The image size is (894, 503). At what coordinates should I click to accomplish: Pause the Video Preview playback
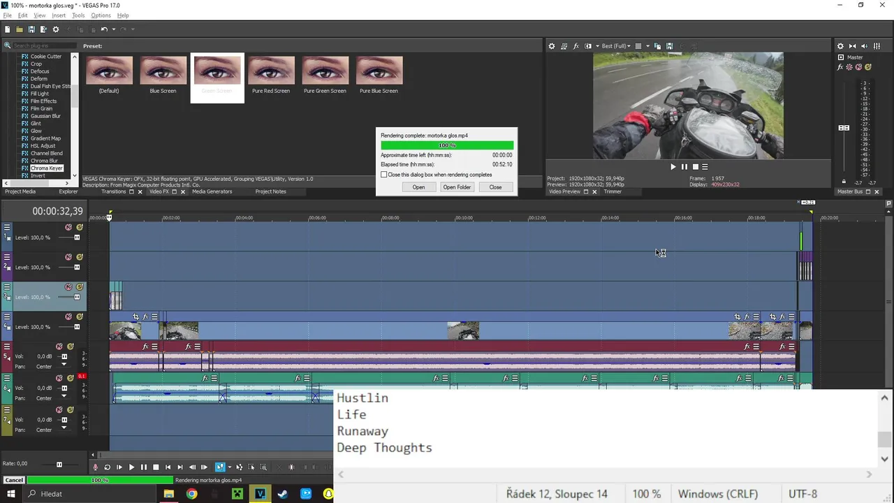[x=684, y=167]
